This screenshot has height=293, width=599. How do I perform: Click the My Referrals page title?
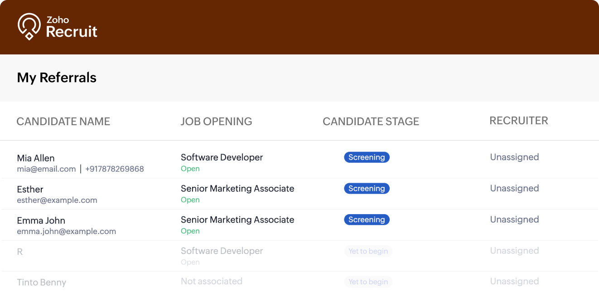56,77
